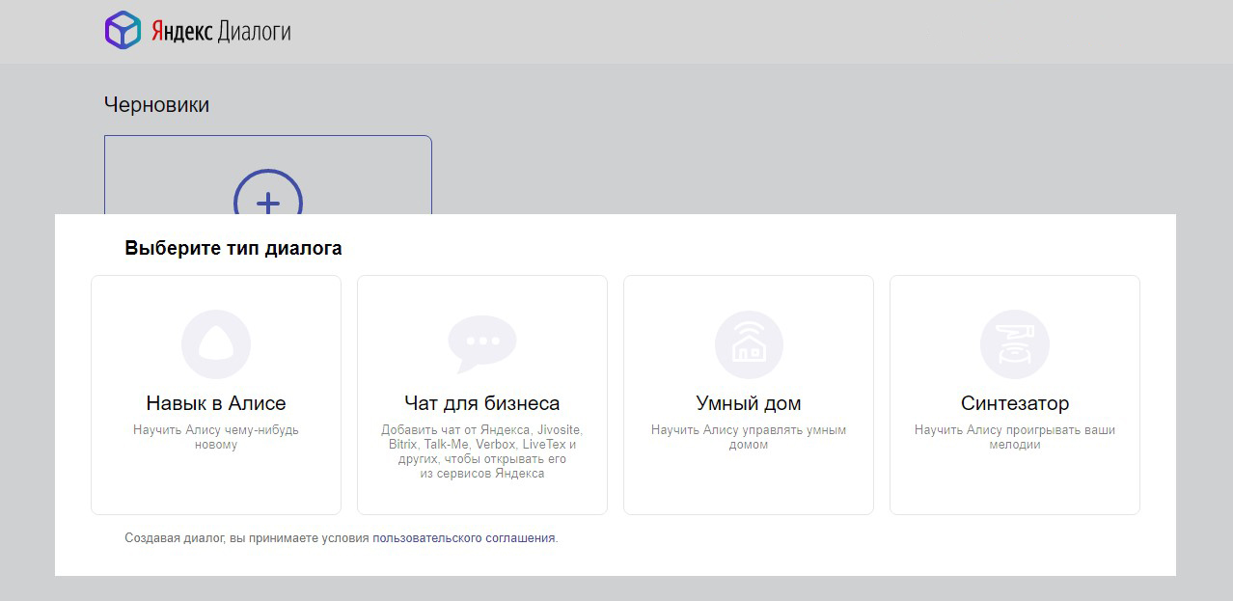Click the red "Яндекс" wordmark in header

coord(179,32)
